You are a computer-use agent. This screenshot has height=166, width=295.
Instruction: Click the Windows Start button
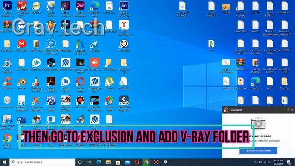point(5,162)
